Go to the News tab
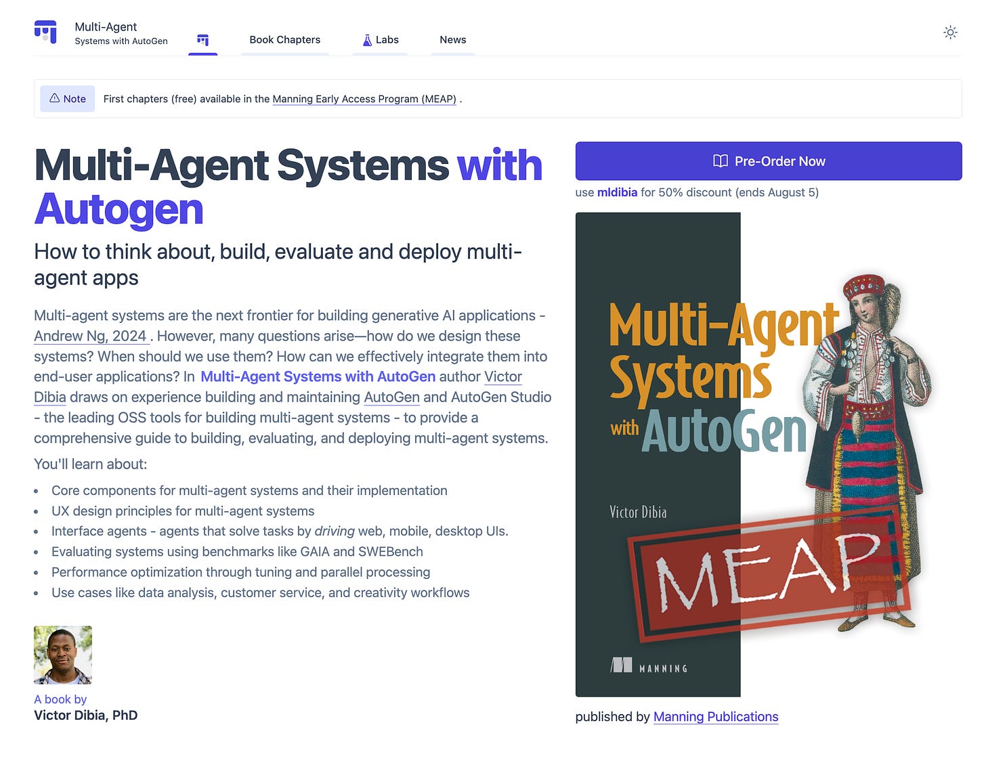Screen dimensions: 986x763 click(x=453, y=40)
